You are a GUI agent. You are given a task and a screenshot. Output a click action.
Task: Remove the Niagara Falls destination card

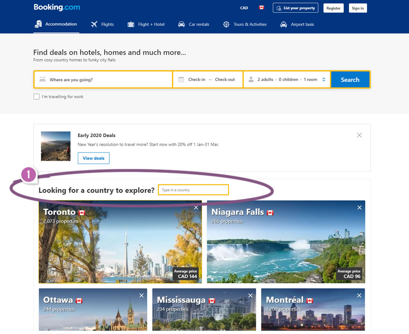(x=360, y=208)
